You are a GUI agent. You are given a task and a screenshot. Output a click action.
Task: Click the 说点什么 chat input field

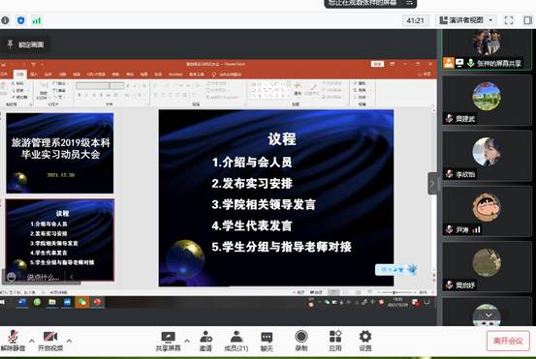pyautogui.click(x=43, y=278)
